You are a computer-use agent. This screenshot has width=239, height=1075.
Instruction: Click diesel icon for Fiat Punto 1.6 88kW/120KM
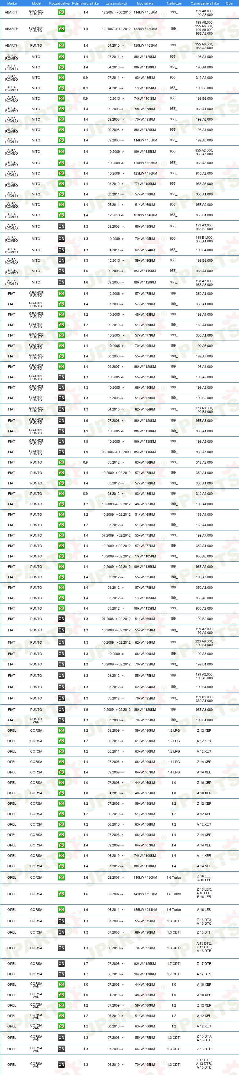click(x=61, y=709)
